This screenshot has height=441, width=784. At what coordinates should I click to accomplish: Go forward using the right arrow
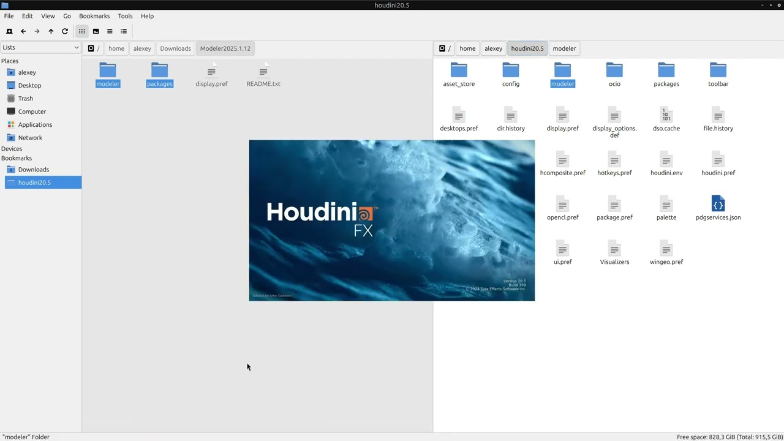(x=37, y=31)
